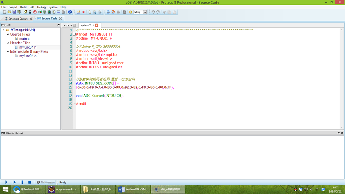Fold the #ifndef block at line 2
The height and width of the screenshot is (194, 345).
[x=74, y=34]
